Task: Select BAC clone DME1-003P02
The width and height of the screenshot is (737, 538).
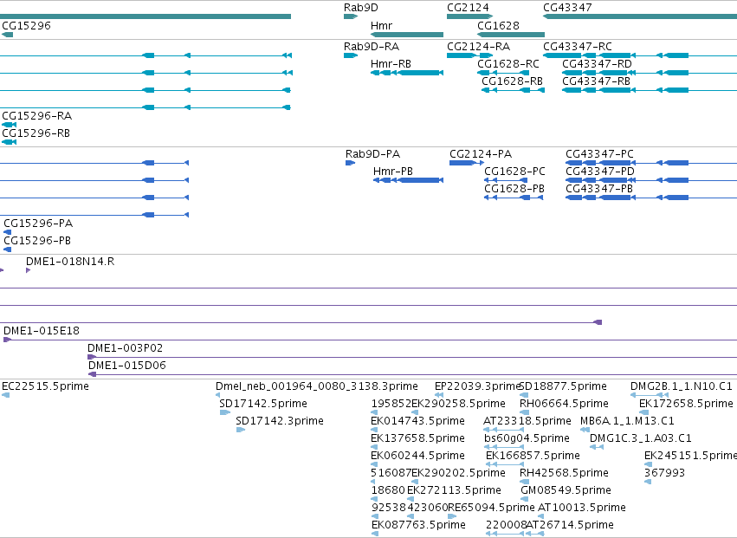Action: (x=125, y=348)
